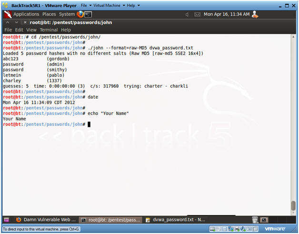Click the vmware logo in the status bar
The image size is (299, 234).
[x=275, y=229]
